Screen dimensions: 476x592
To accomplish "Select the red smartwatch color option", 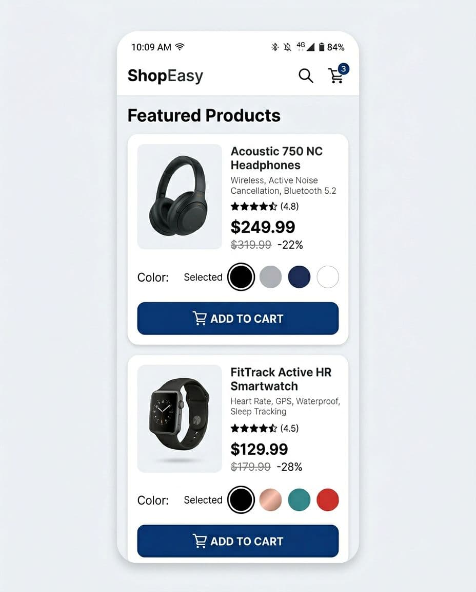I will (328, 499).
